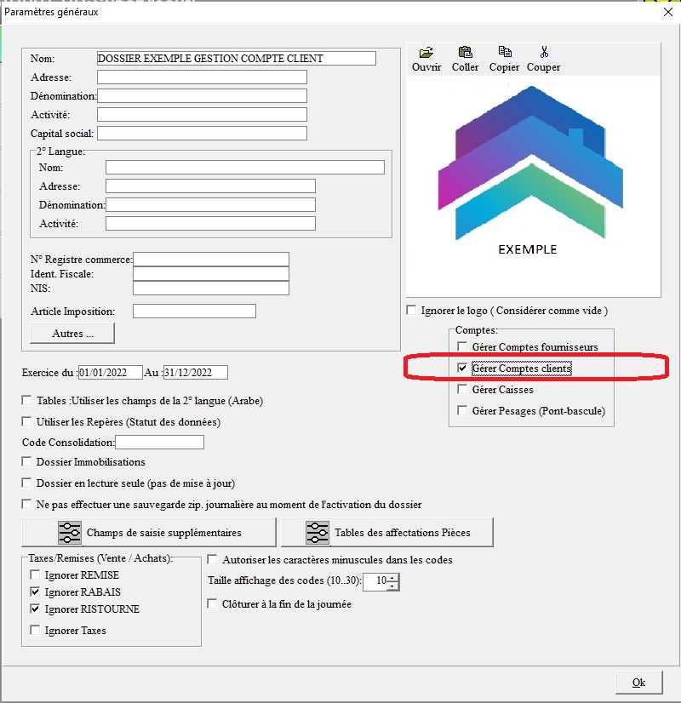Image resolution: width=681 pixels, height=703 pixels.
Task: Click the Ident. Fiscale field
Action: coord(211,273)
